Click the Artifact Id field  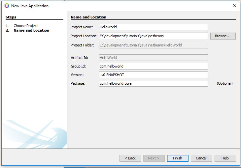point(154,58)
